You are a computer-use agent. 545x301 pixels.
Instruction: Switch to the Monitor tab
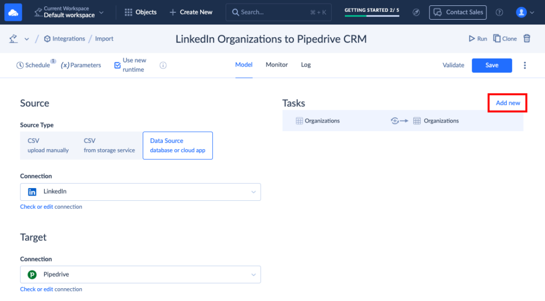[x=277, y=64]
